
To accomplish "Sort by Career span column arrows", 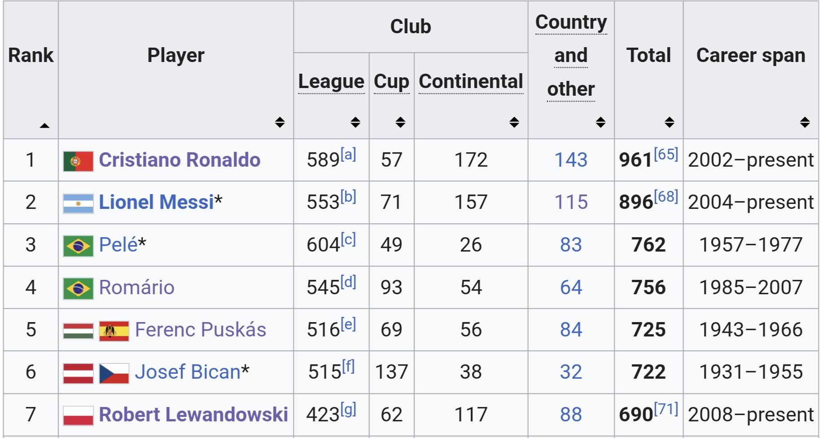I will [x=805, y=122].
